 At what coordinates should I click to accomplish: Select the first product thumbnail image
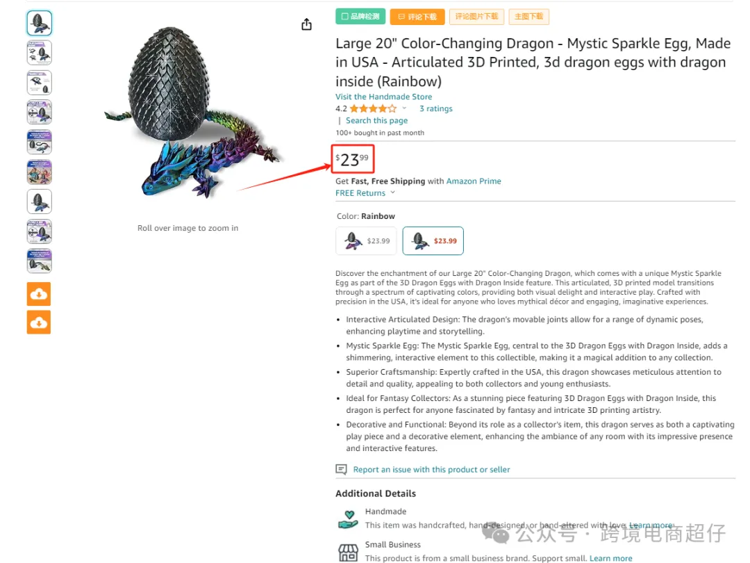[x=39, y=23]
